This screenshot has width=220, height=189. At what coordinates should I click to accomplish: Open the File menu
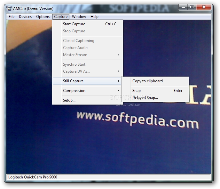12,17
